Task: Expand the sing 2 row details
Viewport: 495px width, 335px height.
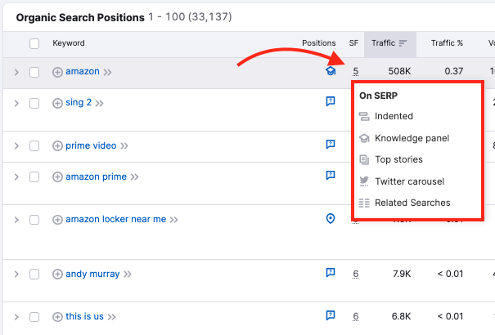Action: [16, 104]
